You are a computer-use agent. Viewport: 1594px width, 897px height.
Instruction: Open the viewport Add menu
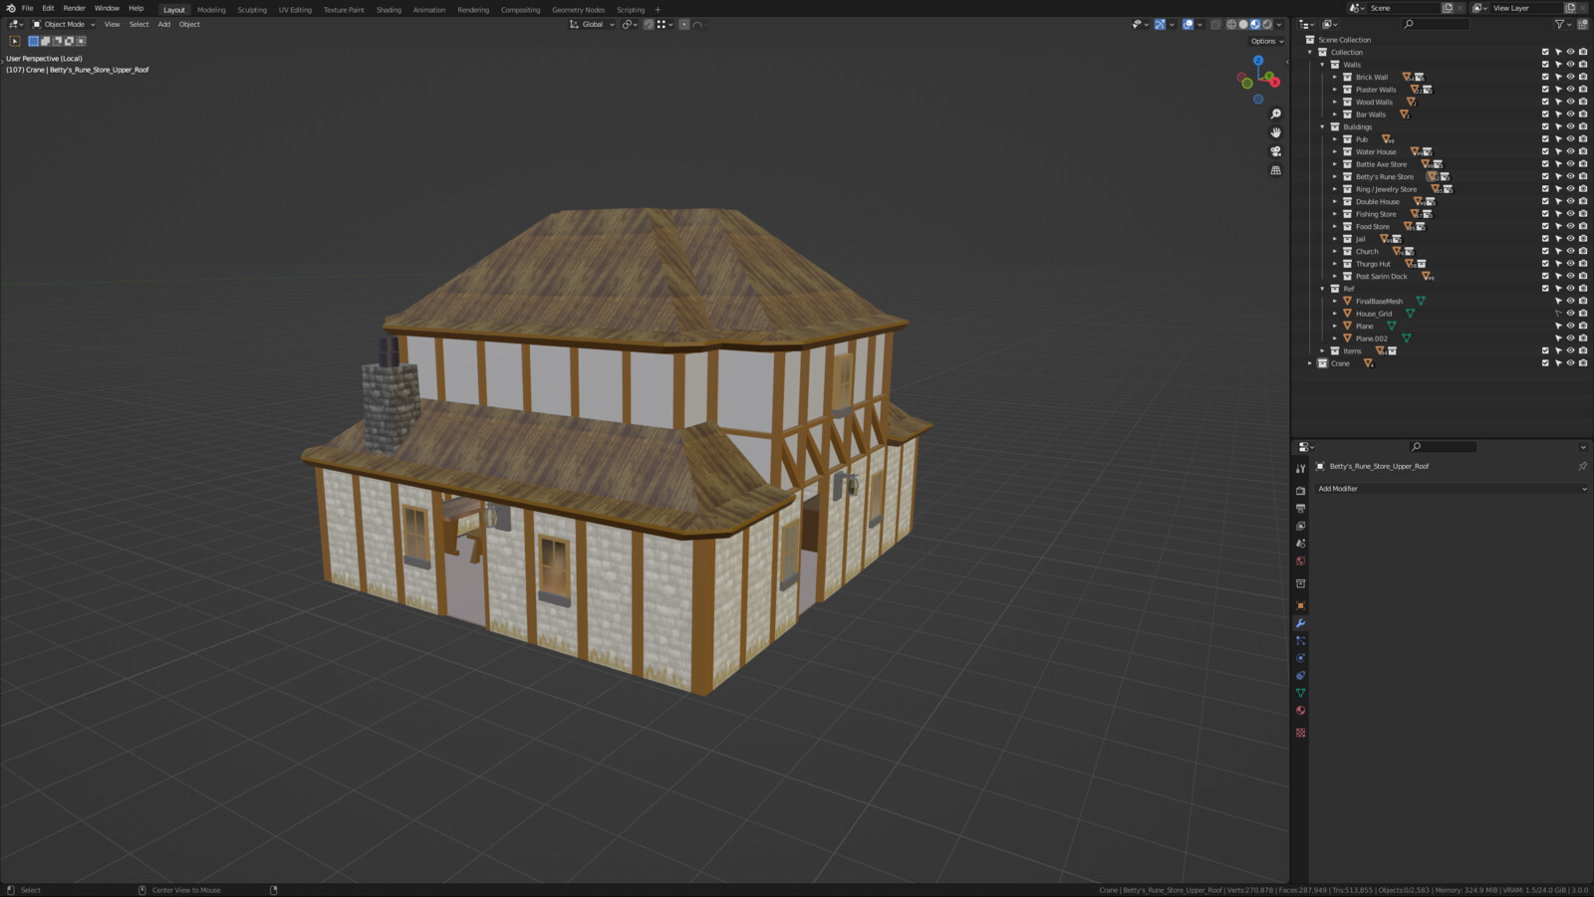tap(164, 24)
